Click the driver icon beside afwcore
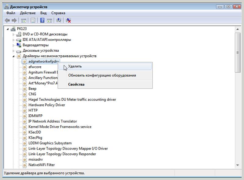 point(25,67)
